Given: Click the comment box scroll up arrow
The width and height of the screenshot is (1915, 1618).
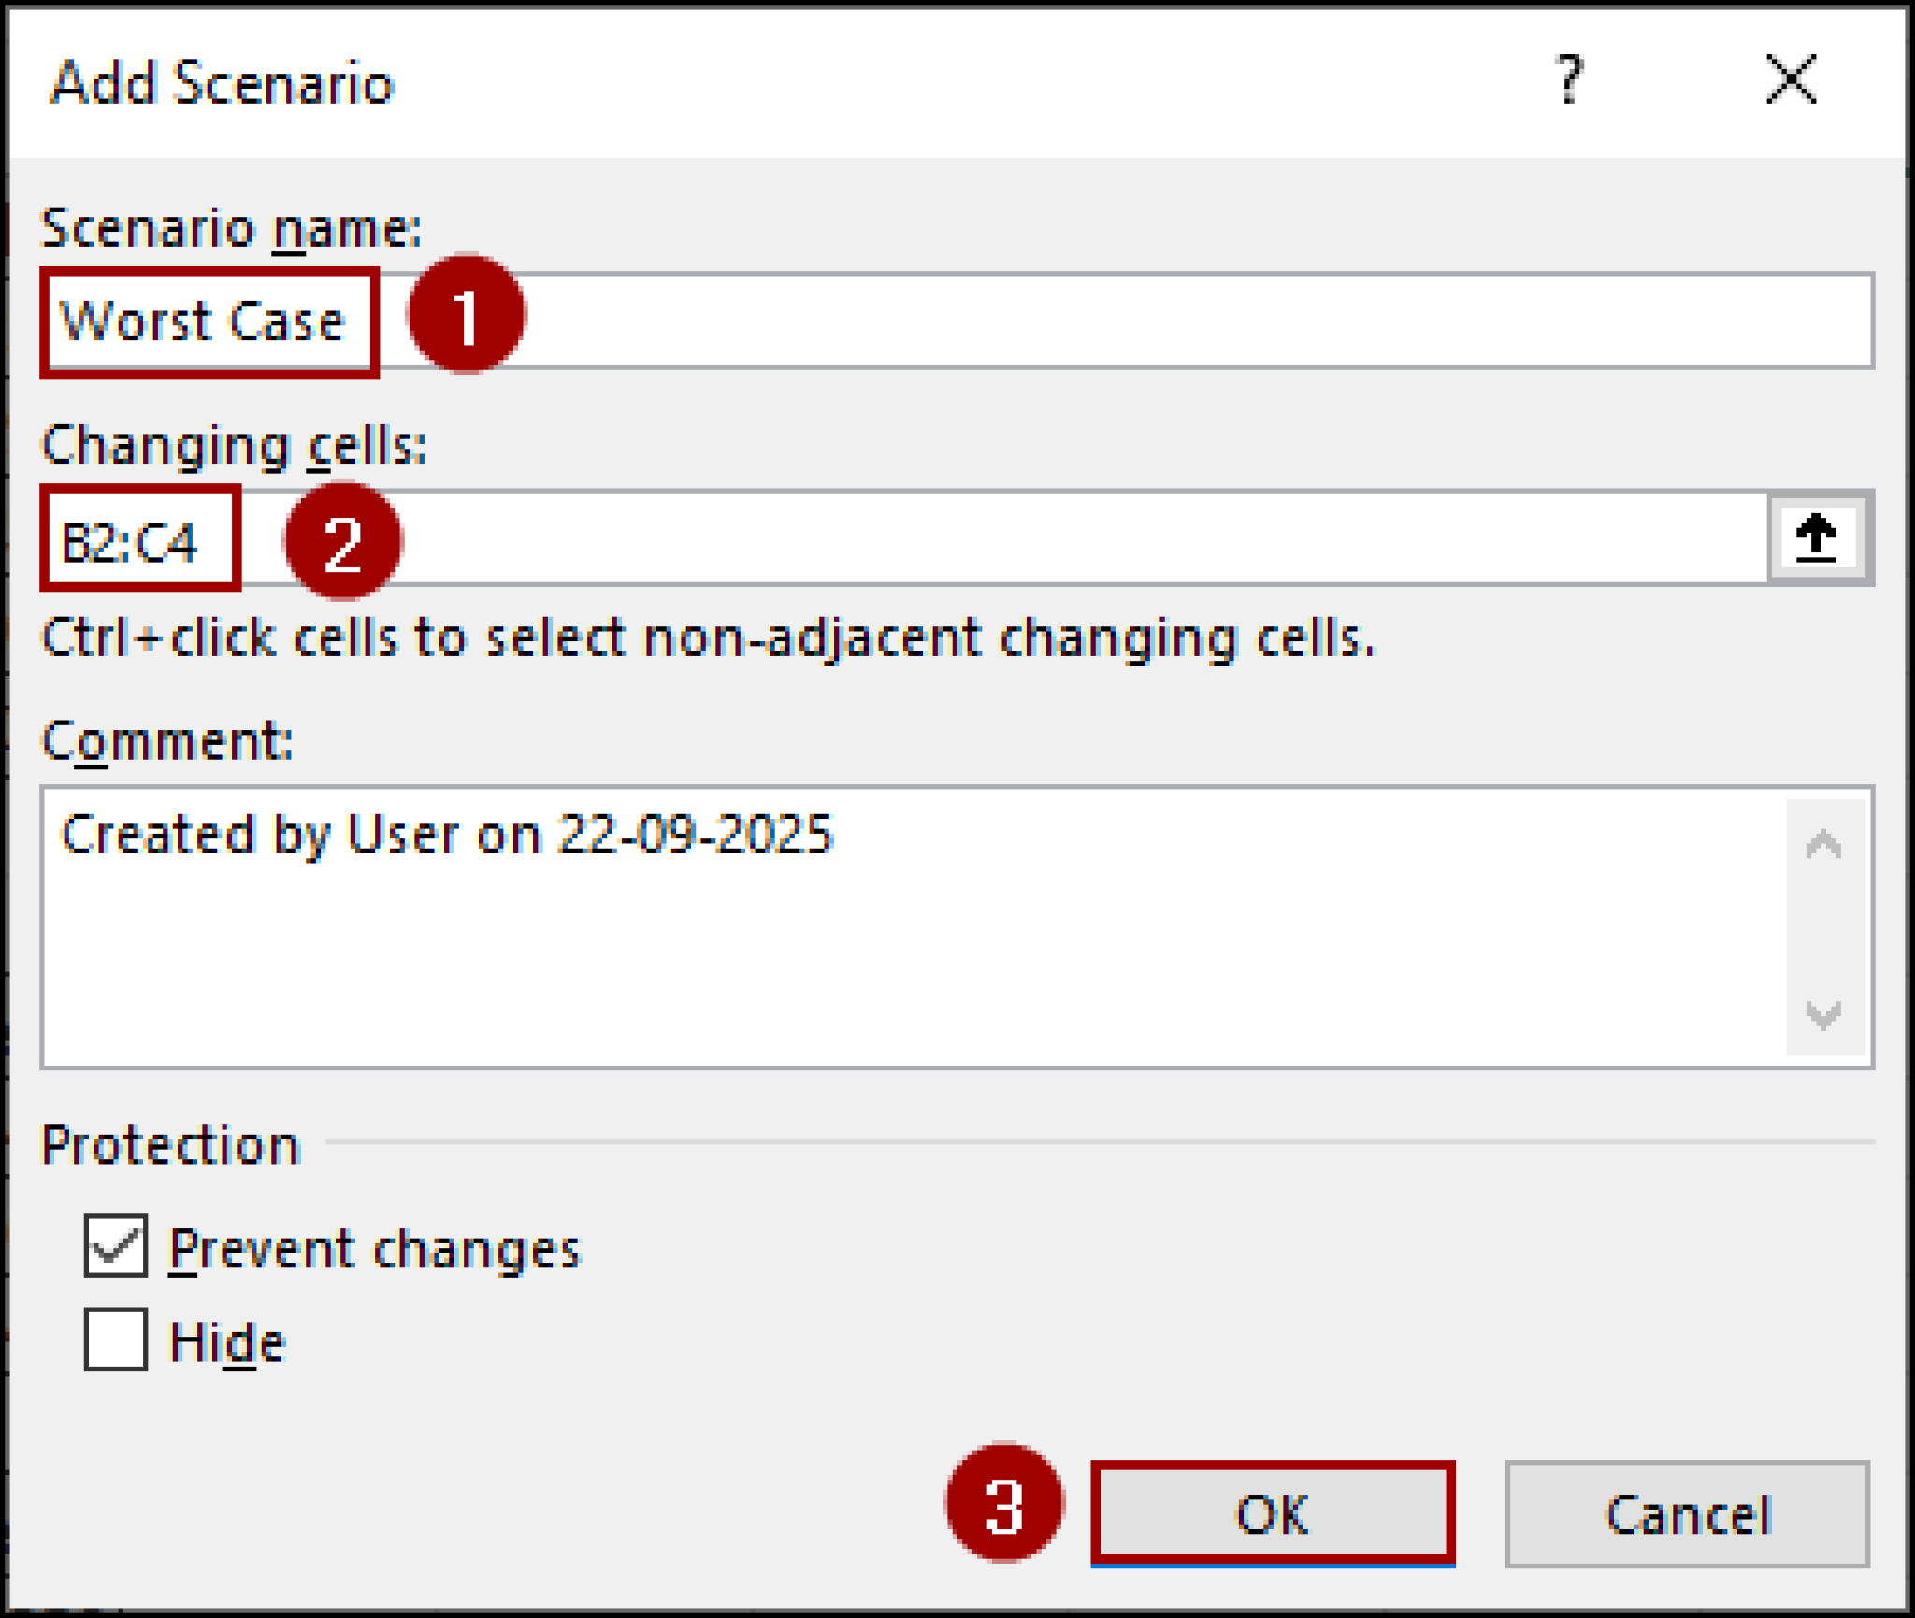Looking at the screenshot, I should (x=1823, y=845).
